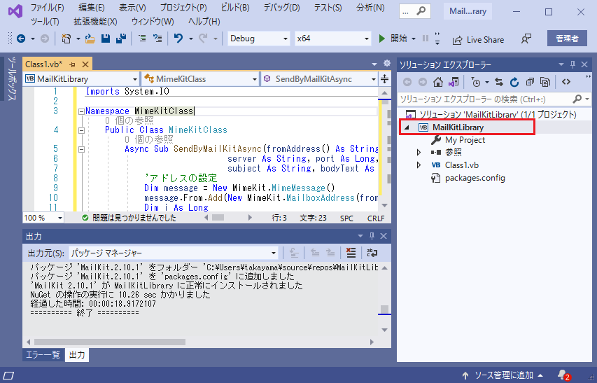Expand the 参照 references node
The width and height of the screenshot is (597, 383).
tap(419, 152)
